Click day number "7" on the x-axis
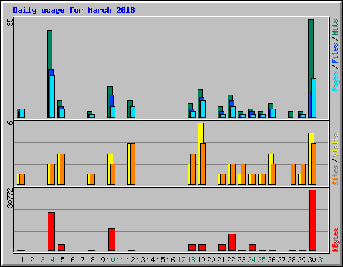 [82, 260]
